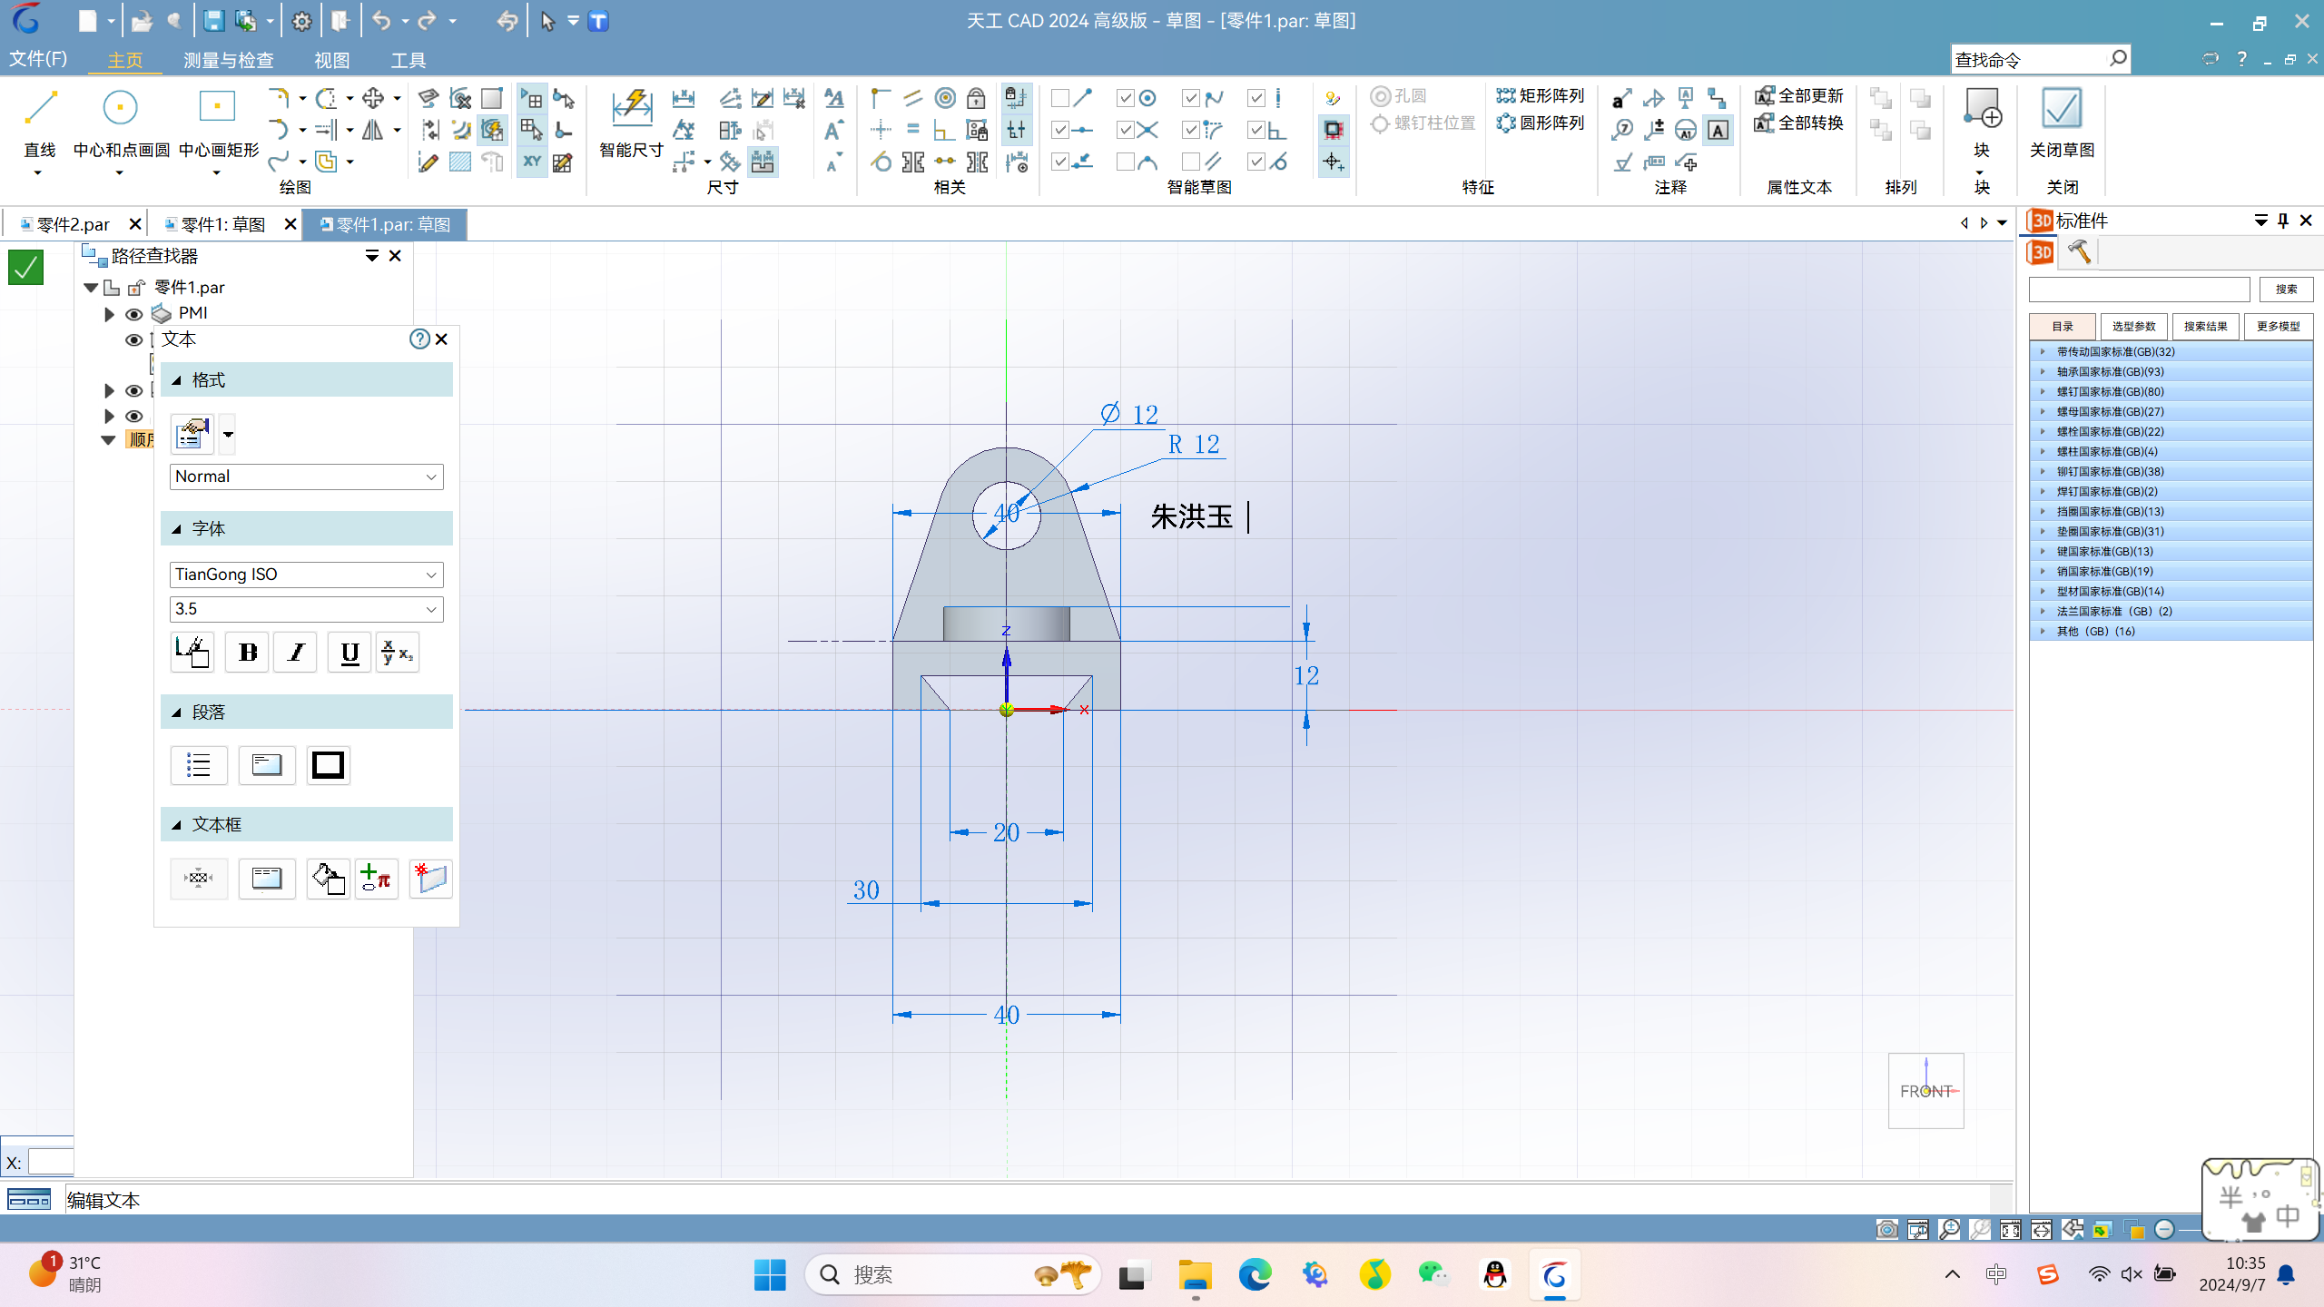This screenshot has width=2324, height=1307.
Task: Open WeChat from Windows taskbar
Action: click(1433, 1275)
